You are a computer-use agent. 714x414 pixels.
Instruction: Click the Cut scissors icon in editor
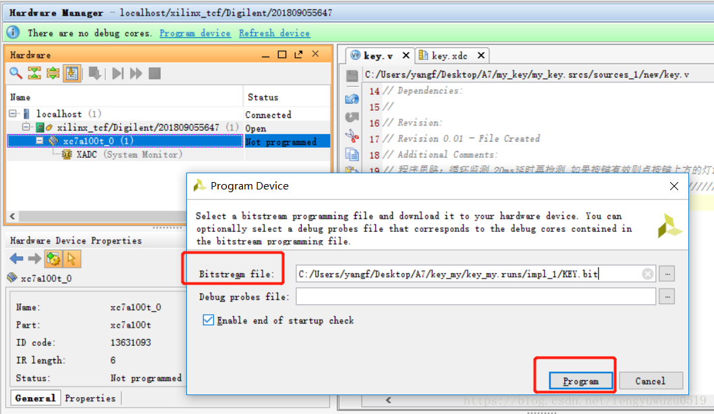point(352,136)
